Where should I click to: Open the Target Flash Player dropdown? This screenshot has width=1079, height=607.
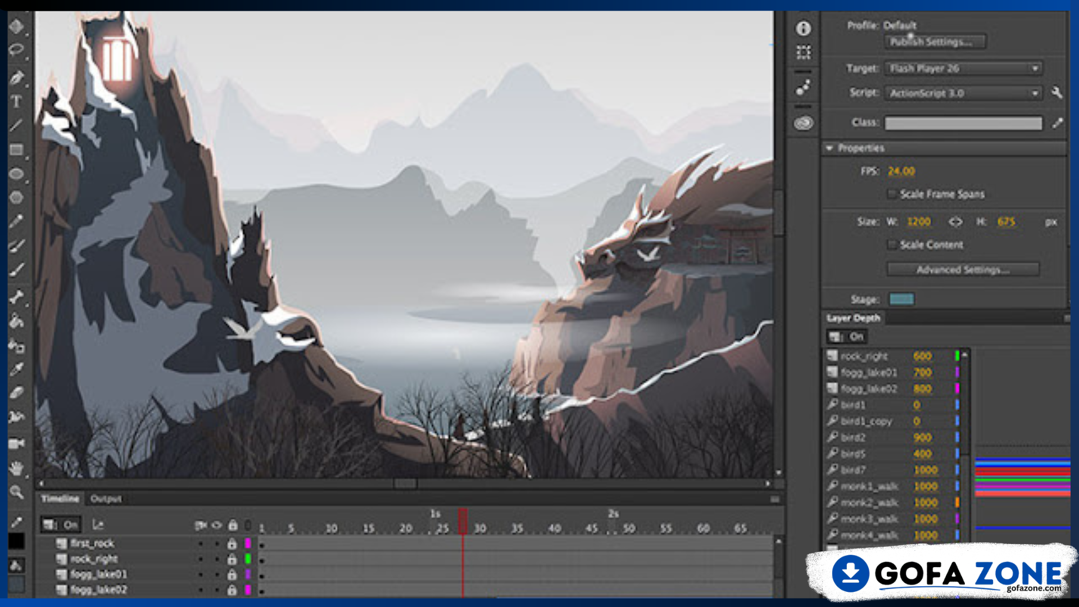tap(963, 69)
